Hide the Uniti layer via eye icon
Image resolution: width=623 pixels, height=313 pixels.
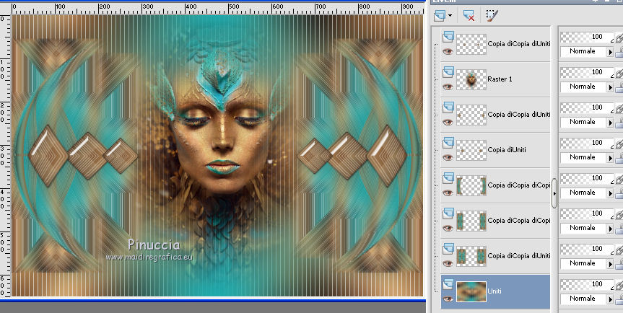[x=448, y=299]
